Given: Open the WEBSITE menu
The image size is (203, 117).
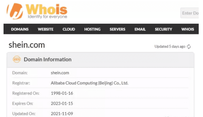Looking at the screenshot, I should pos(45,29).
